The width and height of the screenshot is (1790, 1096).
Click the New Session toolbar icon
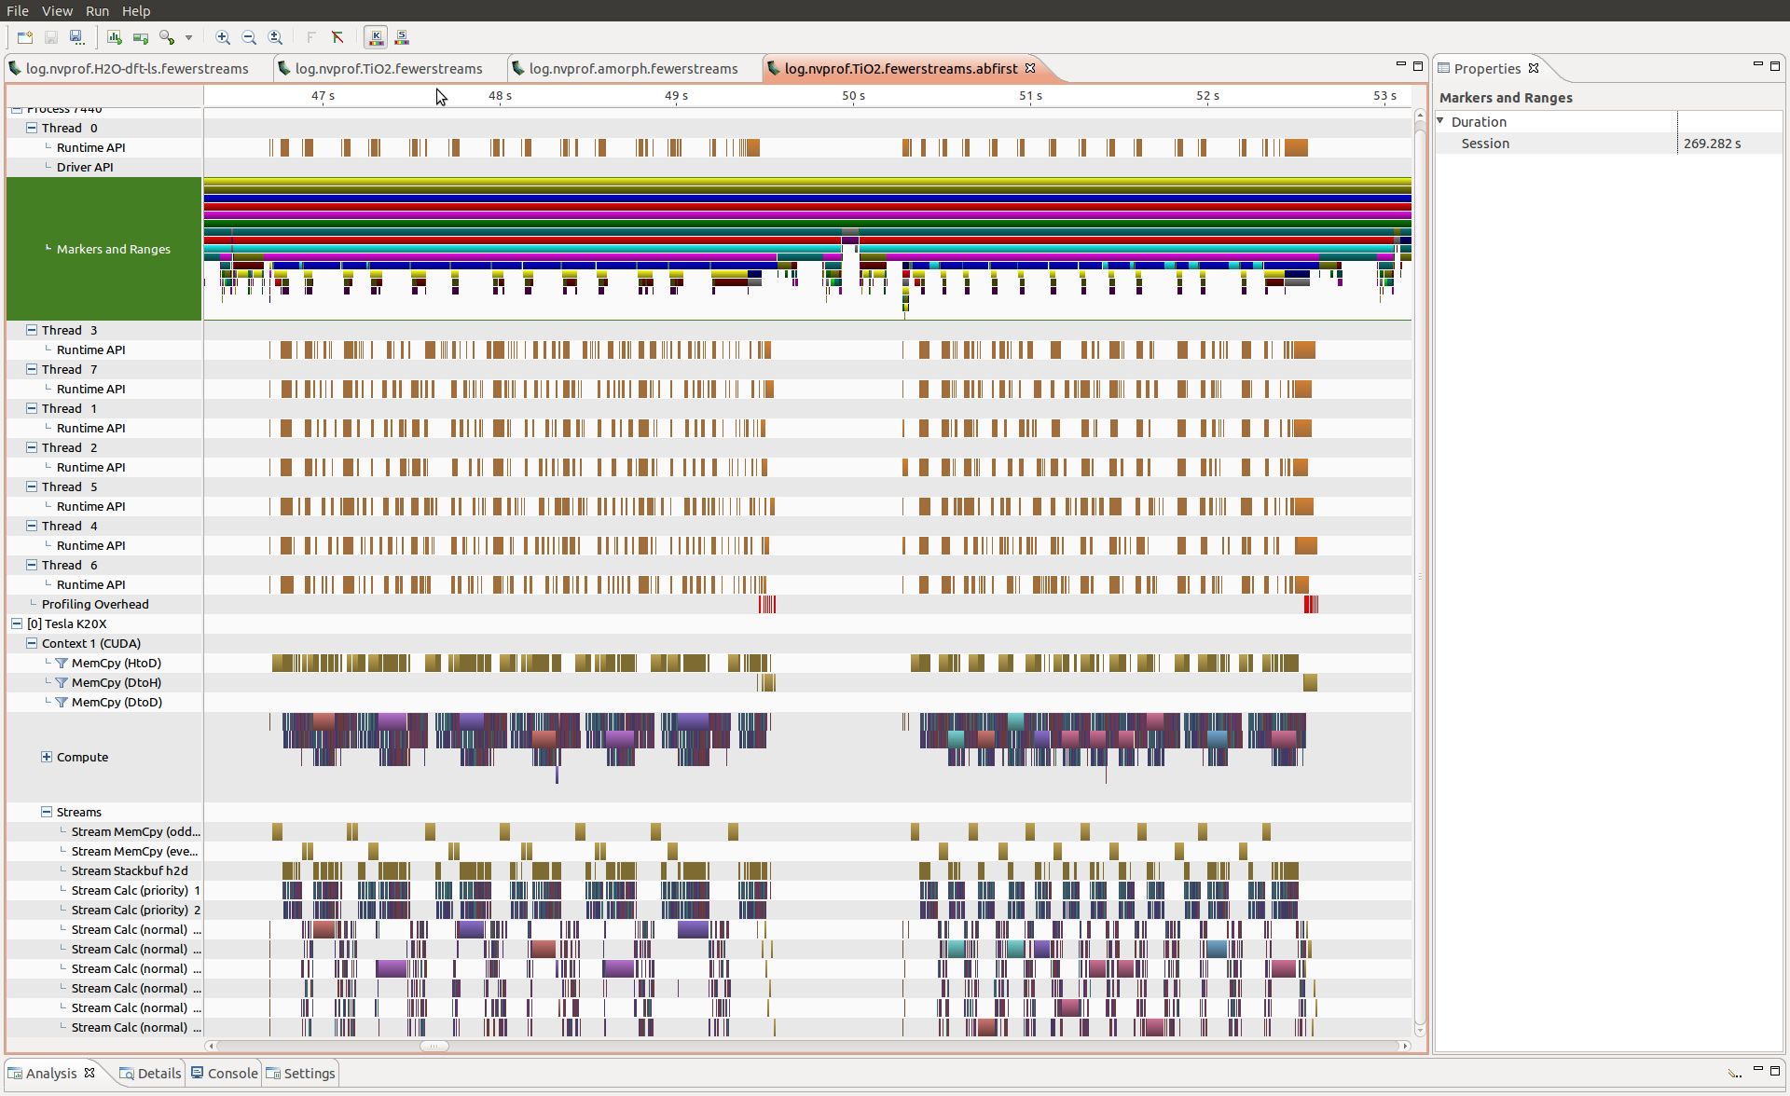pyautogui.click(x=25, y=37)
